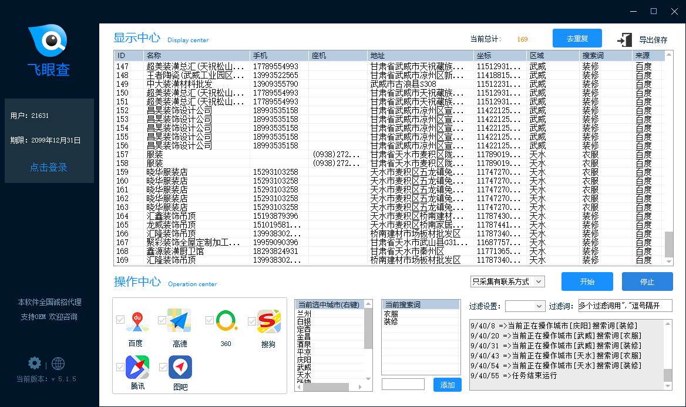The image size is (686, 407).
Task: Sort the table by 区域 column header
Action: (553, 56)
